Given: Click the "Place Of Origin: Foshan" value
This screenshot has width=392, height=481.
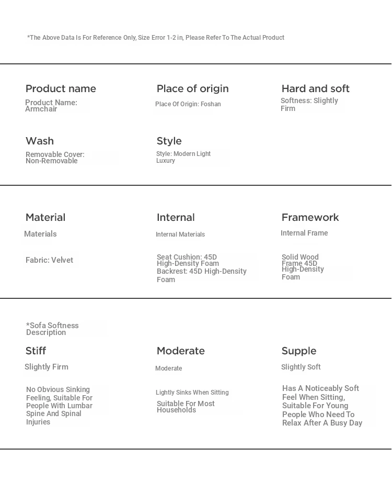Looking at the screenshot, I should [188, 104].
